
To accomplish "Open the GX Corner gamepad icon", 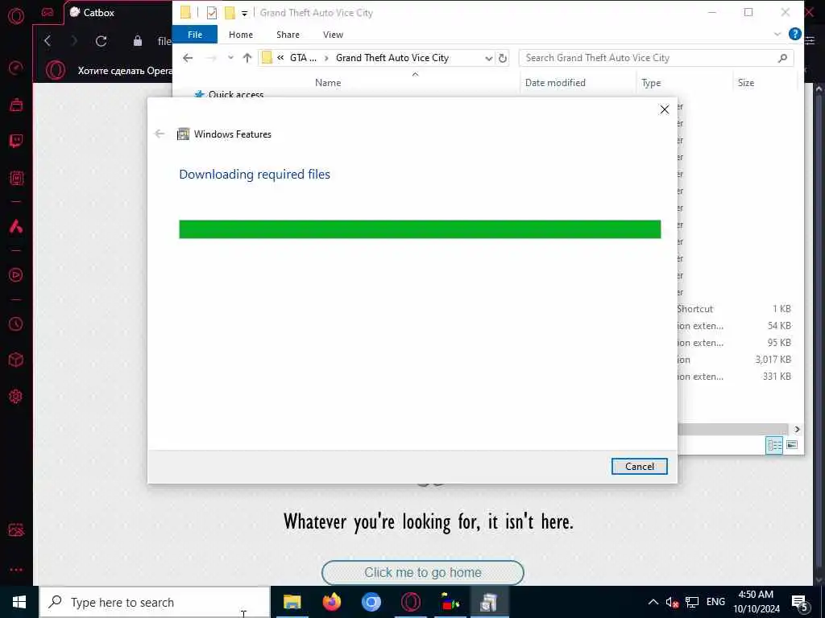I will (48, 12).
